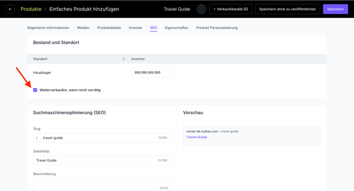Click Speichern ohne zu veröffentlichen
This screenshot has width=354, height=191.
coord(287,9)
